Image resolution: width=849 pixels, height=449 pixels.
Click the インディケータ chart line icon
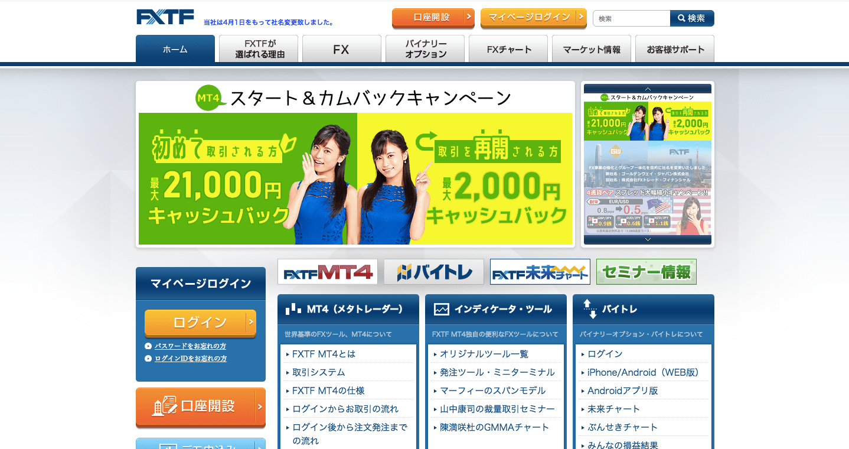pyautogui.click(x=442, y=309)
